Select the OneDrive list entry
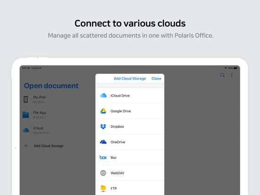 [x=130, y=142]
